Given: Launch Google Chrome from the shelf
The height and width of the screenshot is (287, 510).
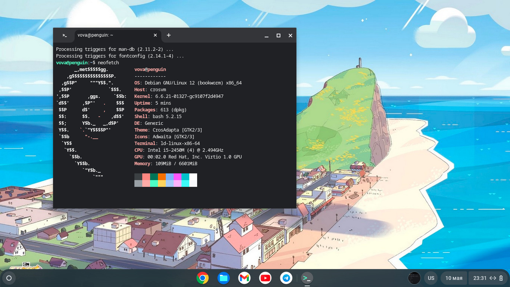Looking at the screenshot, I should pyautogui.click(x=203, y=278).
